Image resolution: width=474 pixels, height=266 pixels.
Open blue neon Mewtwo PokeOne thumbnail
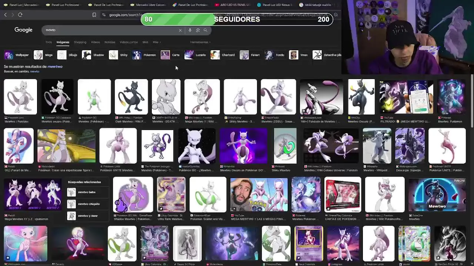pos(437,195)
